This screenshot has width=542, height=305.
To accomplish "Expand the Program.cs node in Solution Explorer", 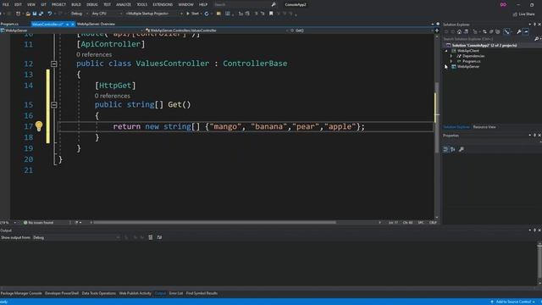I will (x=451, y=61).
